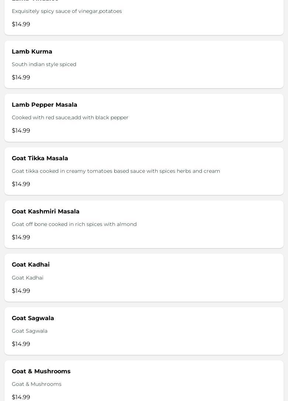Tap the Goat Sagwala $14.99 price

tap(21, 344)
